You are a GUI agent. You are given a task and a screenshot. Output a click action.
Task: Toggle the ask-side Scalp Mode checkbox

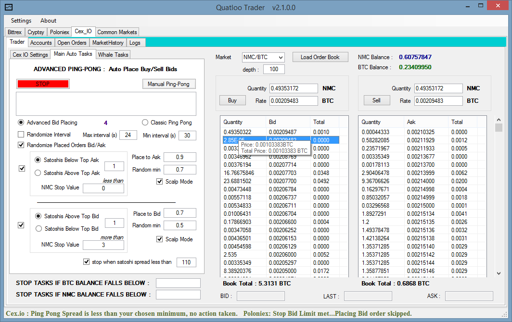(160, 182)
